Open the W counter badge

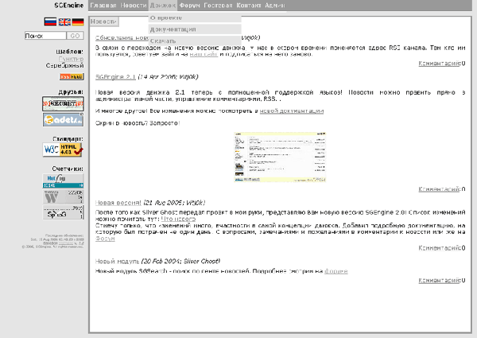tap(63, 196)
